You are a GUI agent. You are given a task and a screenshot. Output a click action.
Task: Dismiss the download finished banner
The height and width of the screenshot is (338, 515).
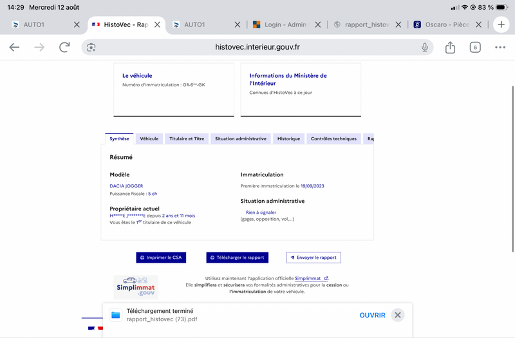pyautogui.click(x=397, y=315)
